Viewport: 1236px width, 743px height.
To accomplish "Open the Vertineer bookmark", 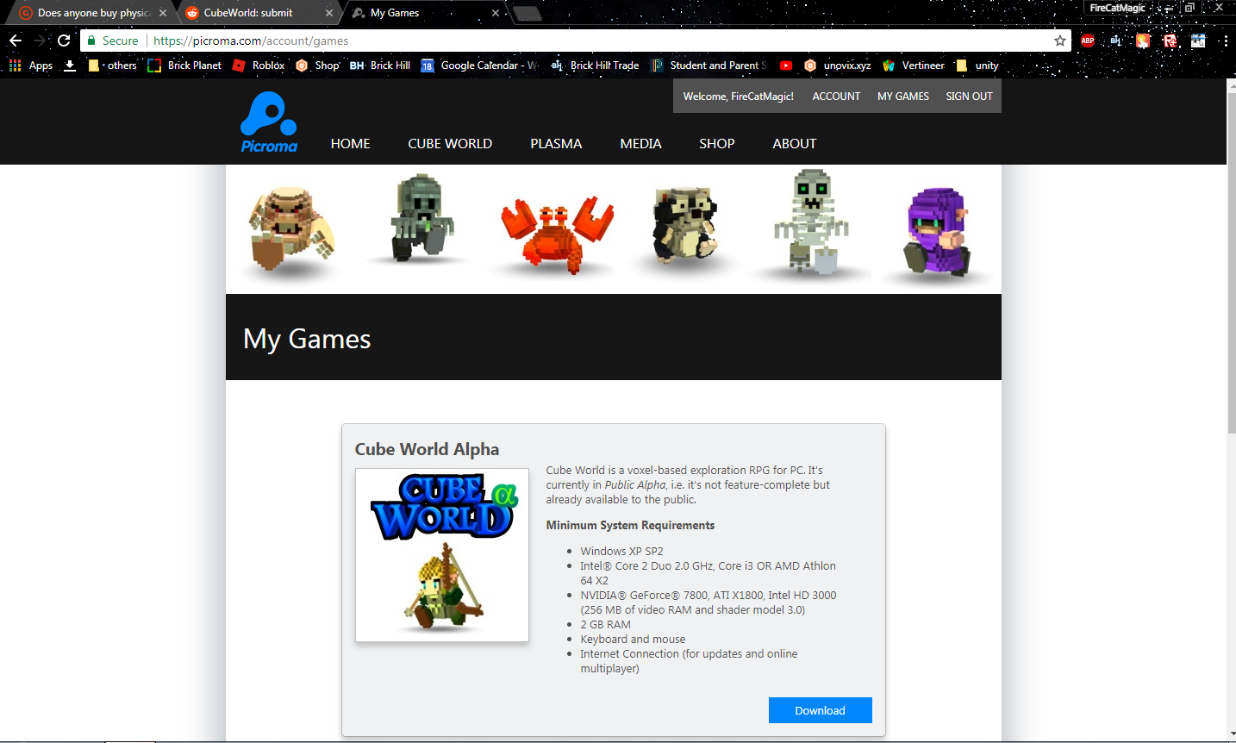I will pyautogui.click(x=913, y=65).
